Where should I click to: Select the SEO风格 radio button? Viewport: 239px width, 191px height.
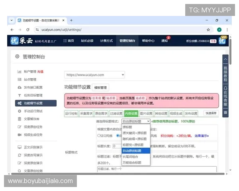coord(98,136)
